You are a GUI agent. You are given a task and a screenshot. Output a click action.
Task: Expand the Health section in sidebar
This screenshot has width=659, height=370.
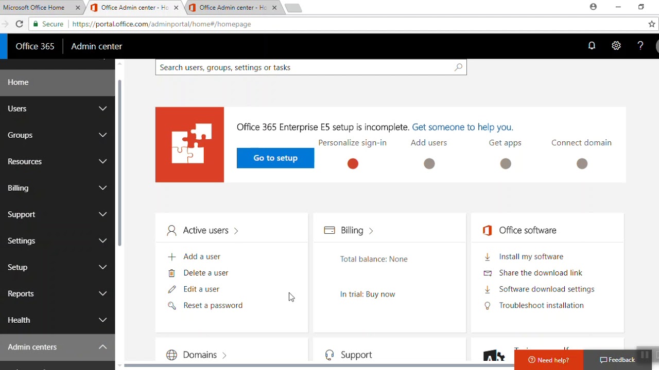(57, 320)
